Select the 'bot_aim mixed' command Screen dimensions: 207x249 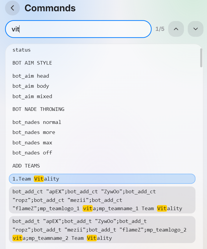[32, 96]
